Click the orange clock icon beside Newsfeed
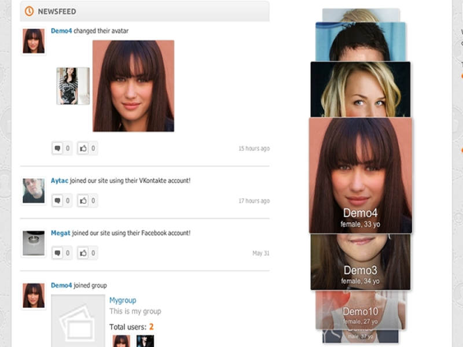463x347 pixels. pos(29,11)
